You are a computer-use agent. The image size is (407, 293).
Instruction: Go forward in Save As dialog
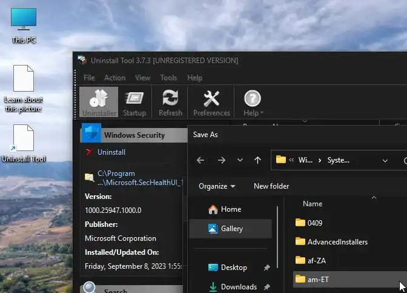pyautogui.click(x=222, y=160)
